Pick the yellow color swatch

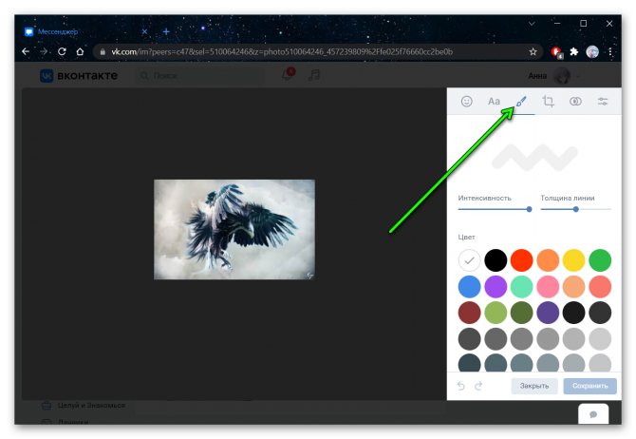pos(574,260)
